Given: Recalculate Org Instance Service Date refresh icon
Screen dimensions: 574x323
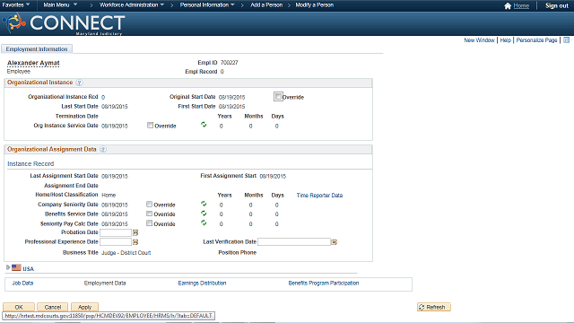Looking at the screenshot, I should [204, 125].
